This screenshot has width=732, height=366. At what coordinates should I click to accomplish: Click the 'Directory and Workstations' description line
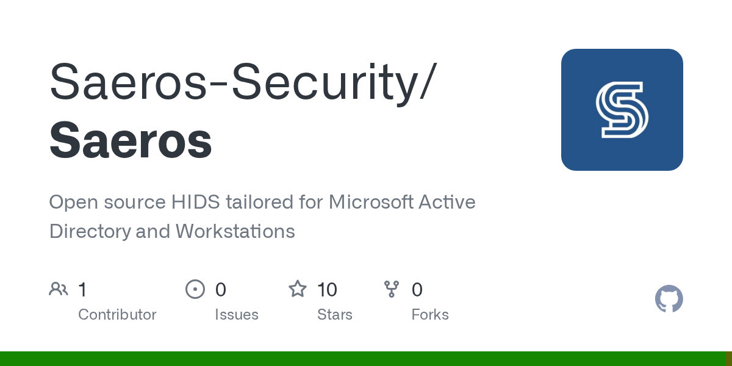click(x=172, y=231)
